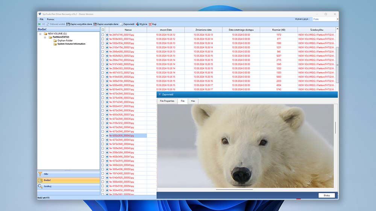
Task: Sort by Zmieniona data column header
Action: tap(203, 30)
